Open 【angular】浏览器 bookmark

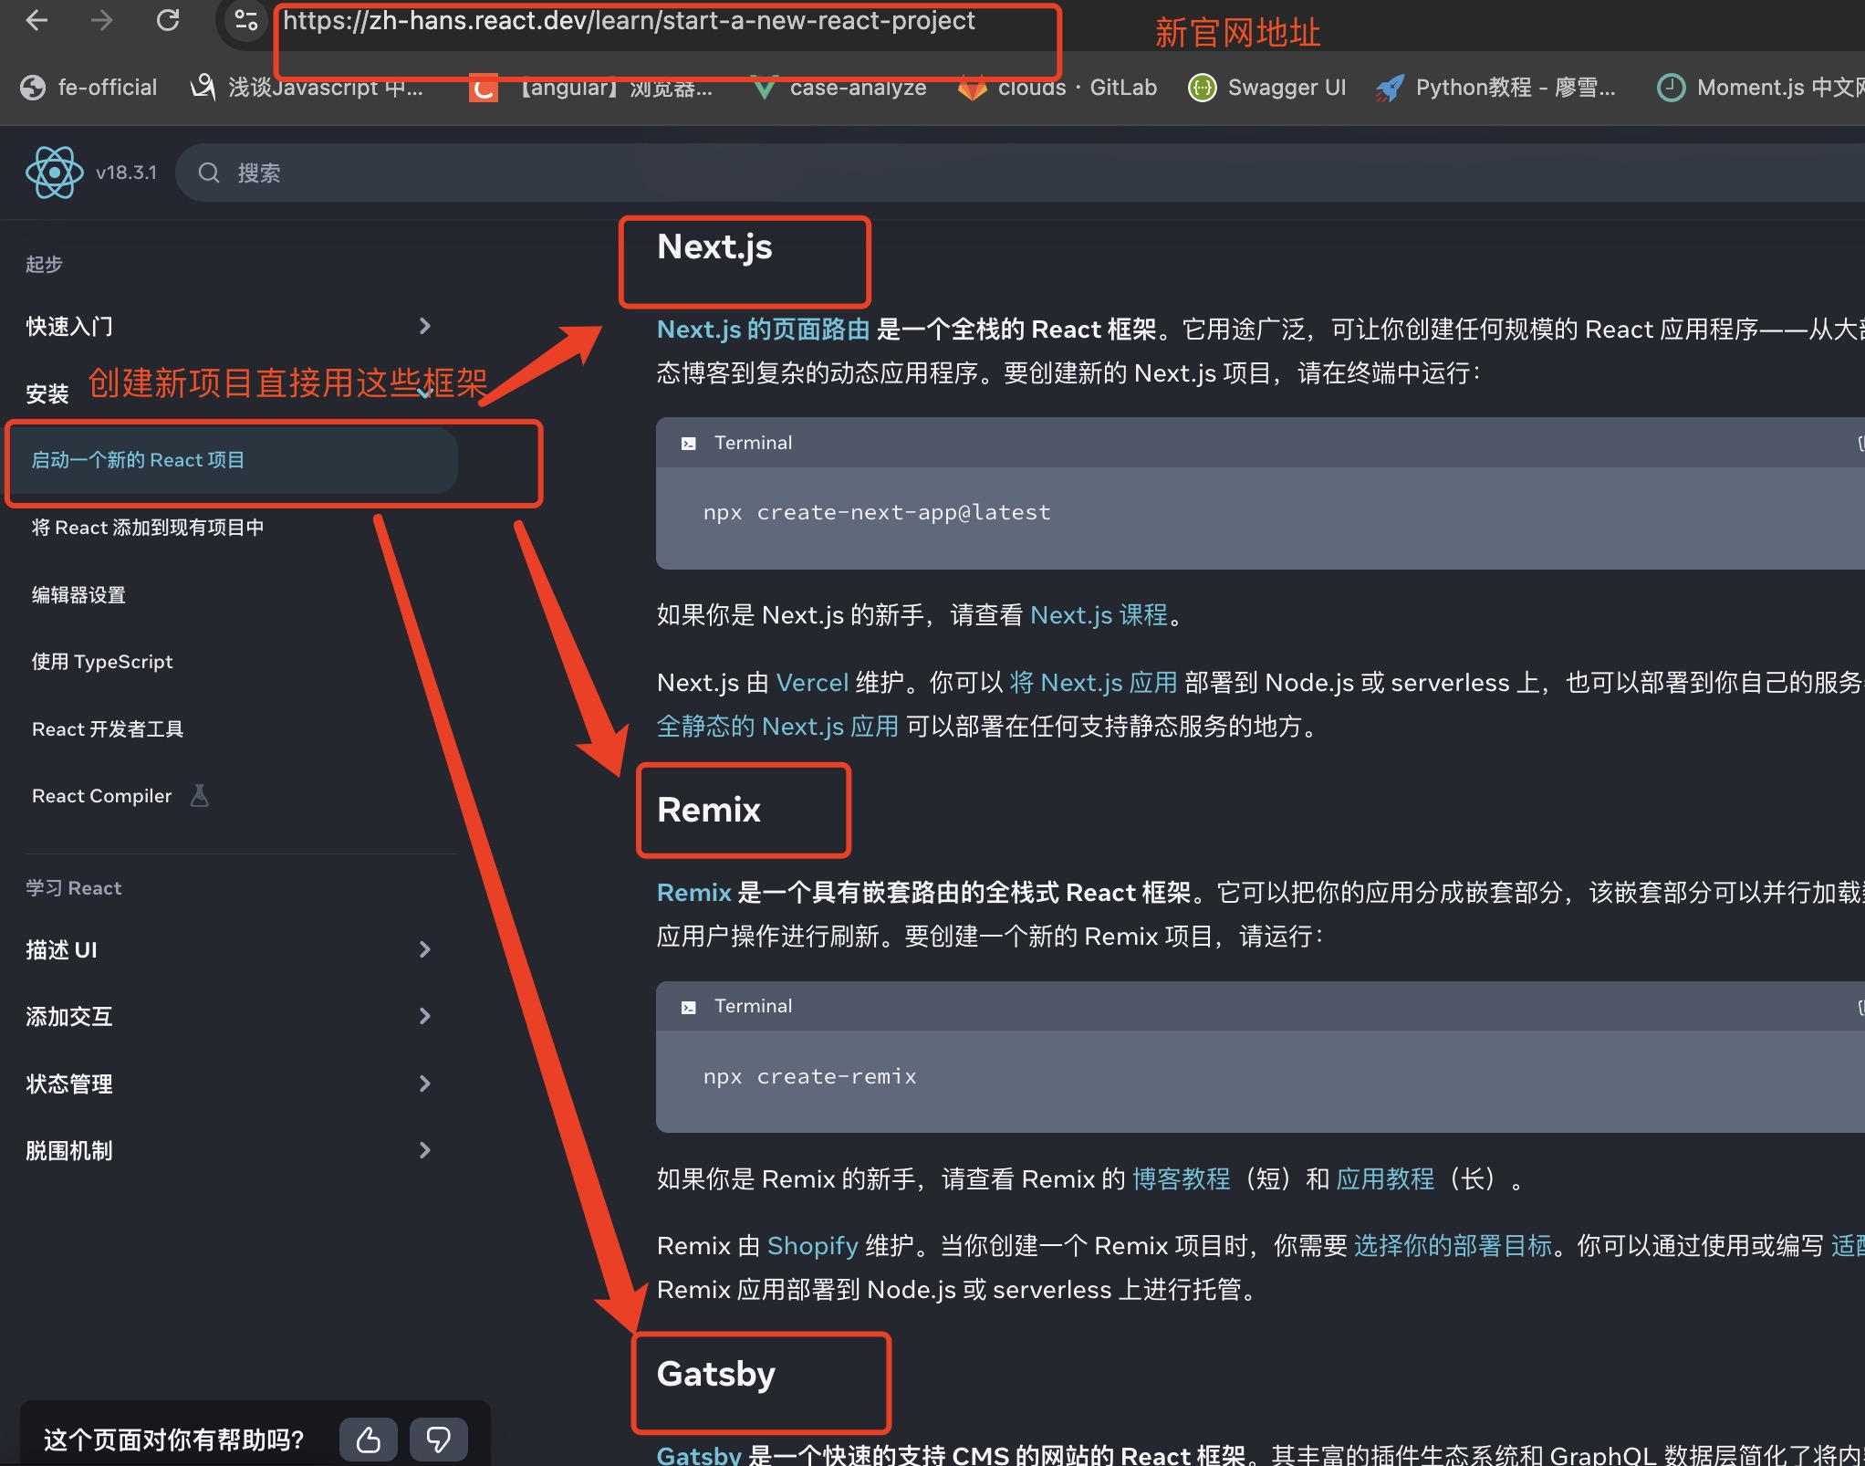[591, 88]
